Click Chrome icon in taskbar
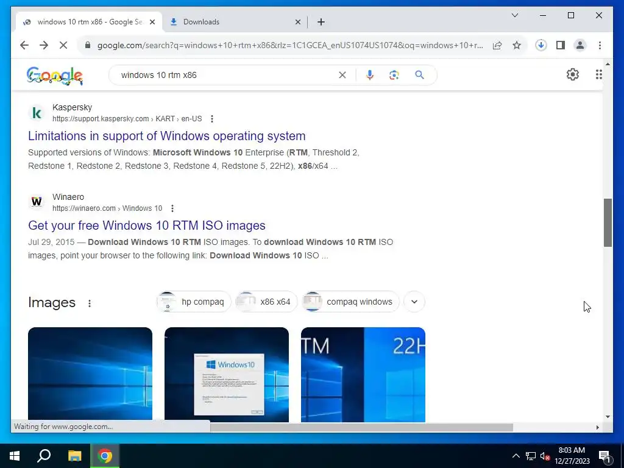This screenshot has width=624, height=468. [105, 456]
